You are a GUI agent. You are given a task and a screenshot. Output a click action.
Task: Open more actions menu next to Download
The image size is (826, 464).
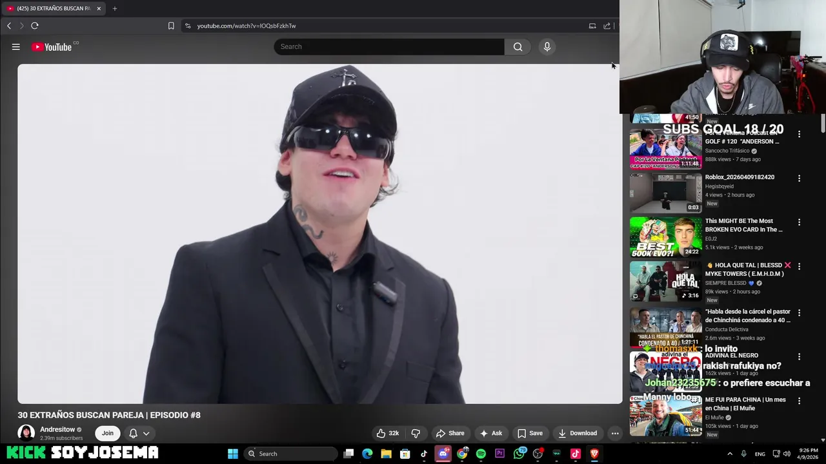615,433
